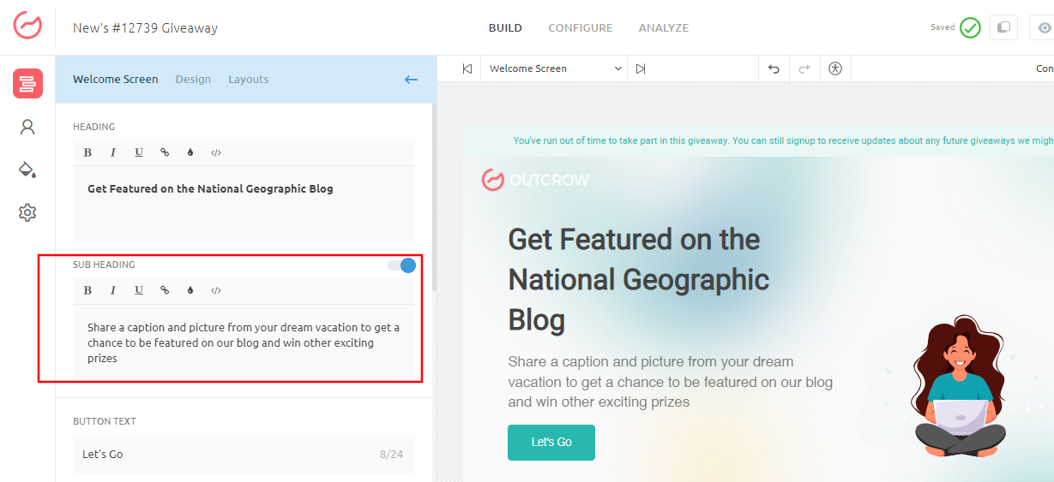Go to the next screen in preview bar

pyautogui.click(x=641, y=68)
